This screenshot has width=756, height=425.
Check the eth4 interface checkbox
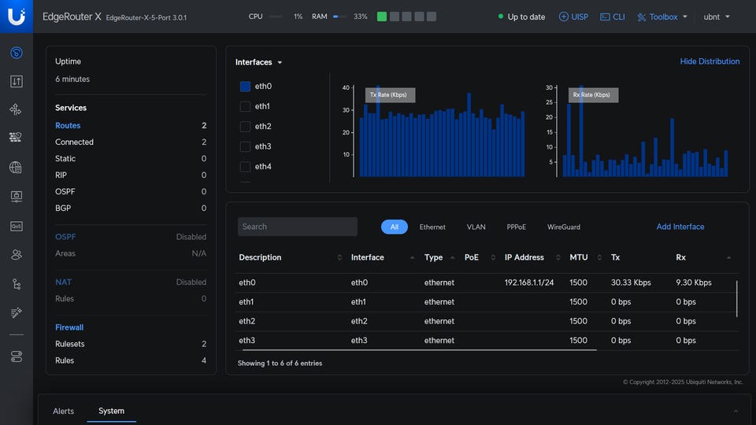point(245,167)
